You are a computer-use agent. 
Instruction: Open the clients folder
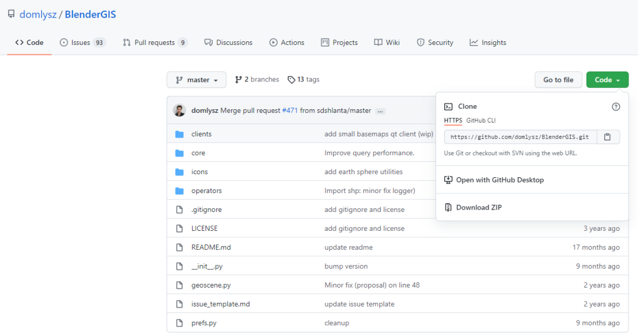click(x=201, y=134)
